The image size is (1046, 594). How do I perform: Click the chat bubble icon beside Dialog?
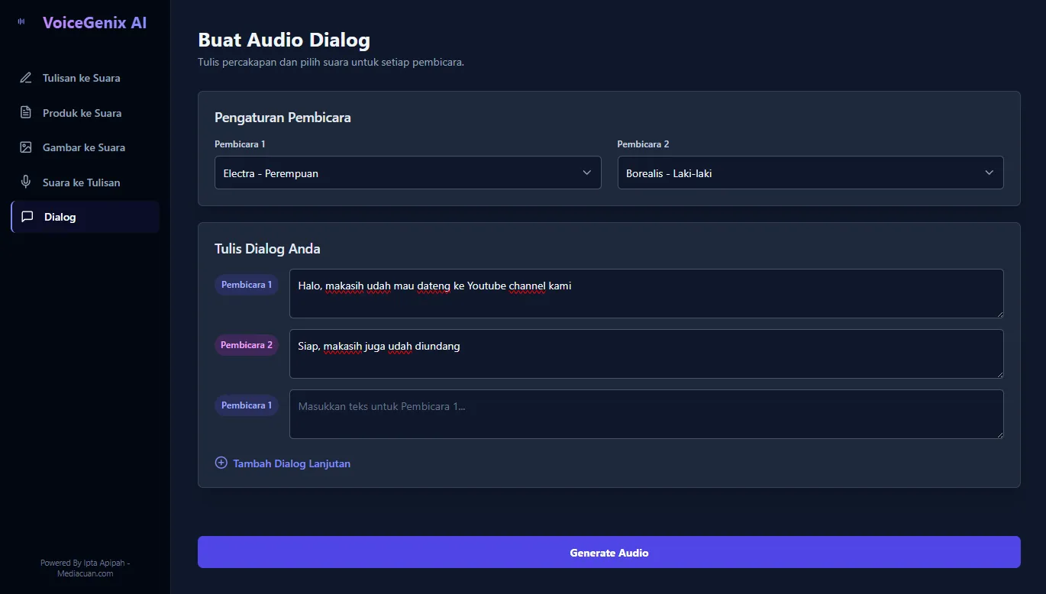[27, 217]
